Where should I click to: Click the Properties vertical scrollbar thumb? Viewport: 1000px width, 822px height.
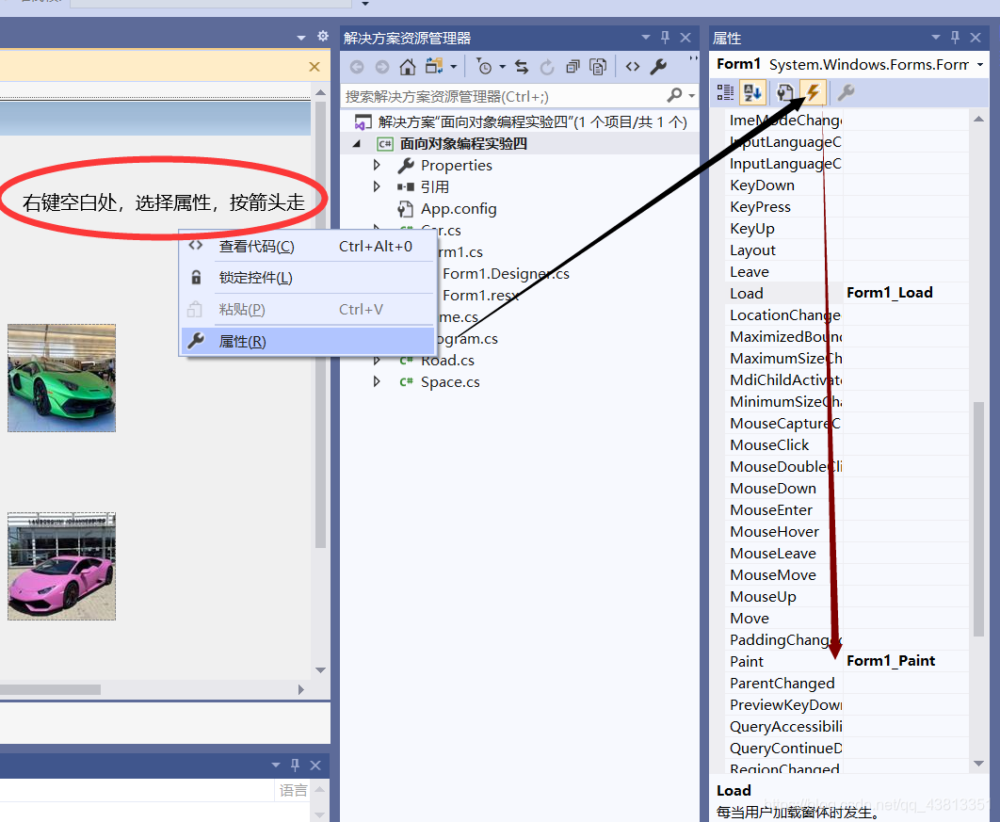tap(978, 519)
